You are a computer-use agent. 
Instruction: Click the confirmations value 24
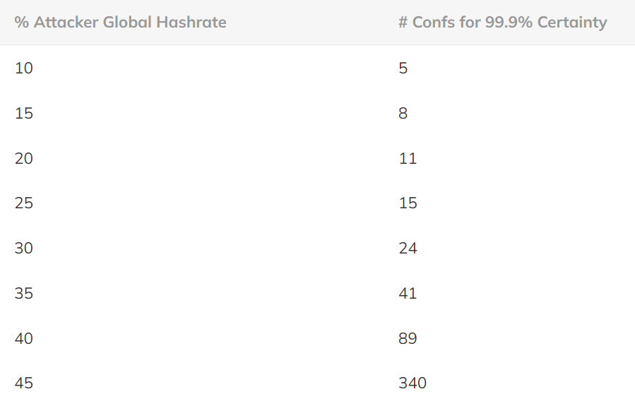tap(408, 249)
